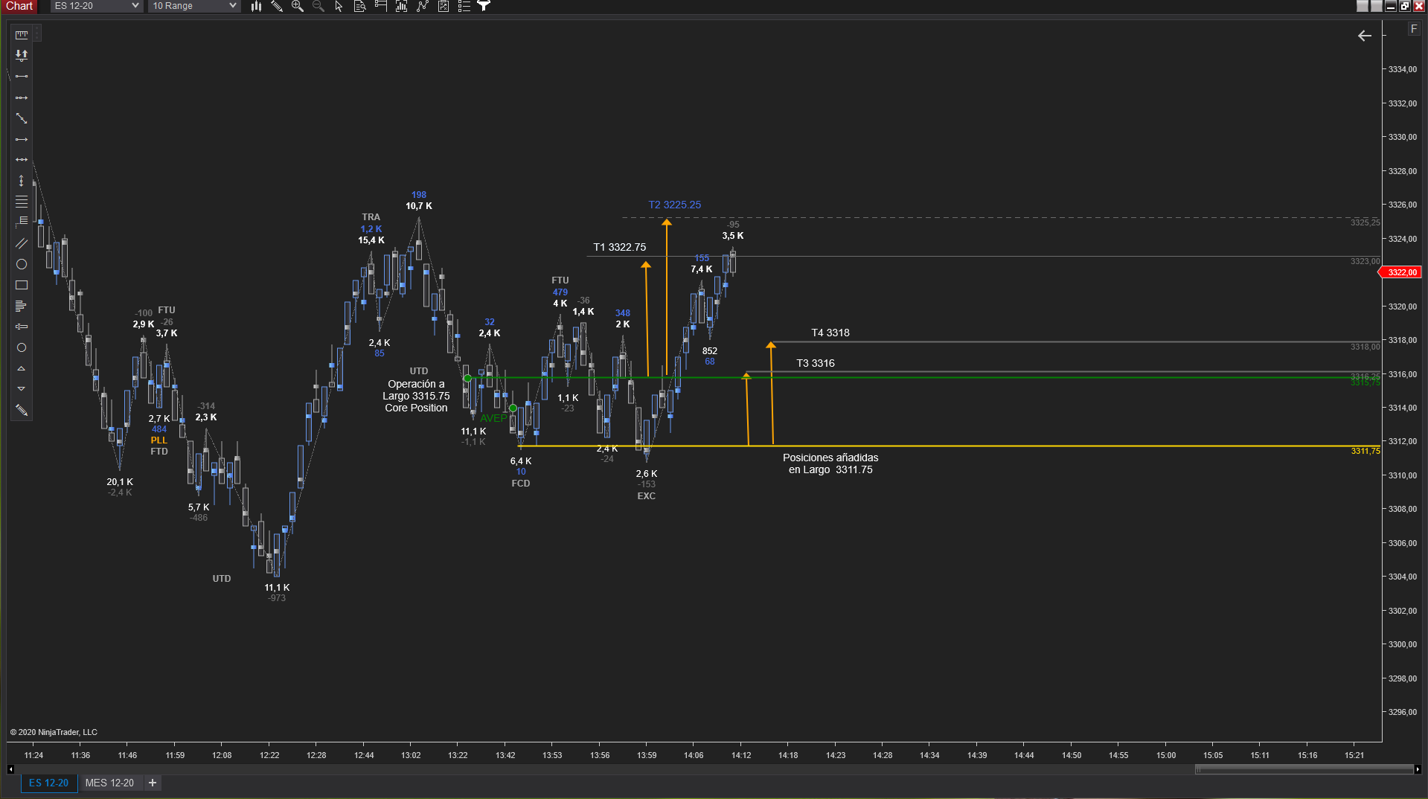Select the Fibonacci retracement lines tool
The width and height of the screenshot is (1428, 799).
pyautogui.click(x=22, y=202)
